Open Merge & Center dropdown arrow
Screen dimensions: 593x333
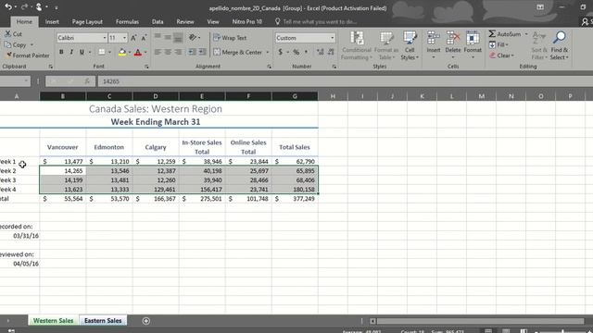tap(268, 52)
